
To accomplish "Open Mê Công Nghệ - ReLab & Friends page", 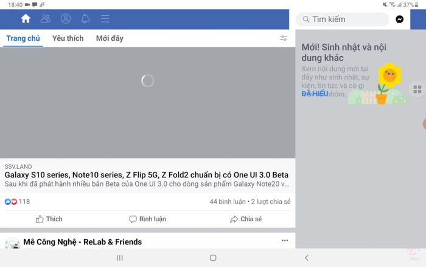I will pyautogui.click(x=83, y=242).
